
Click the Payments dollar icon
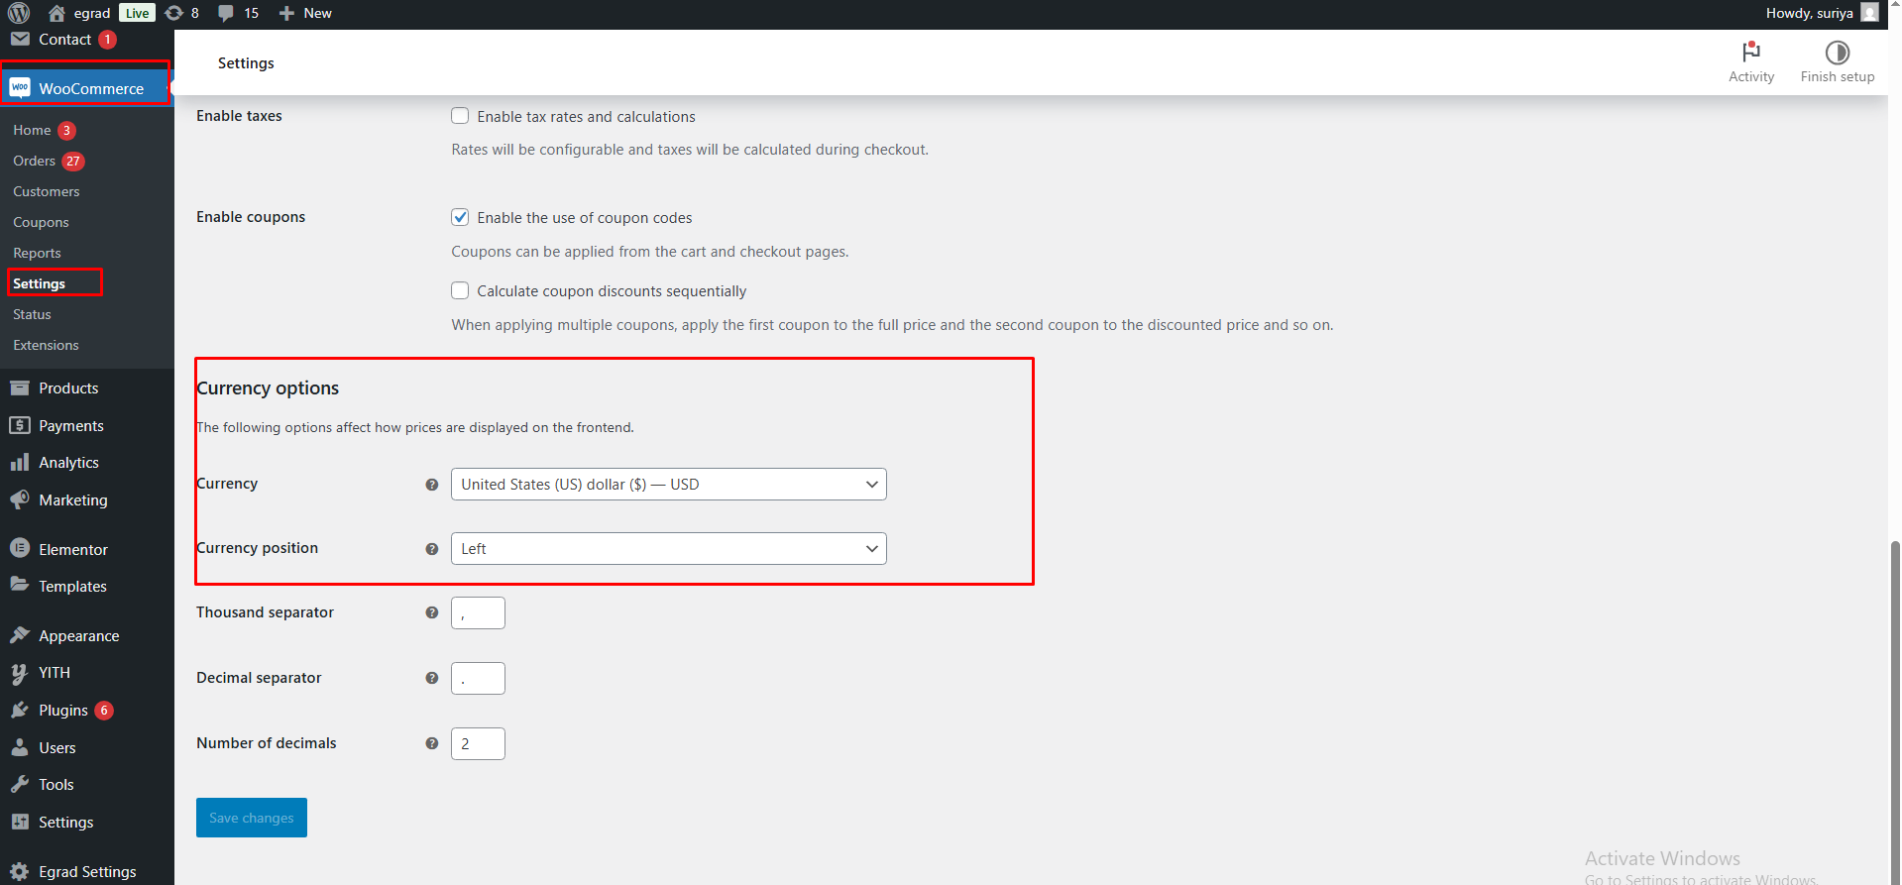coord(20,425)
